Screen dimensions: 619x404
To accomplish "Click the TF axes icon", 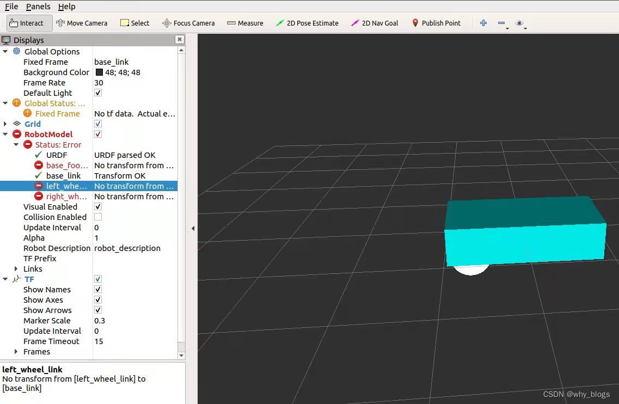I will pyautogui.click(x=16, y=279).
